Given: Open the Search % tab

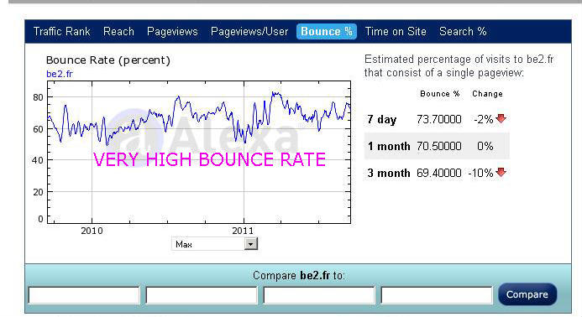Looking at the screenshot, I should click(463, 32).
